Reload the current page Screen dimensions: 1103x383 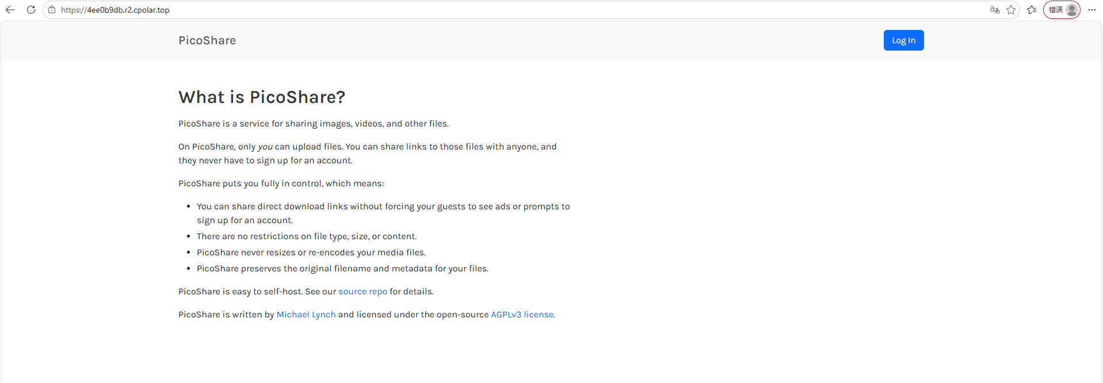click(x=31, y=10)
